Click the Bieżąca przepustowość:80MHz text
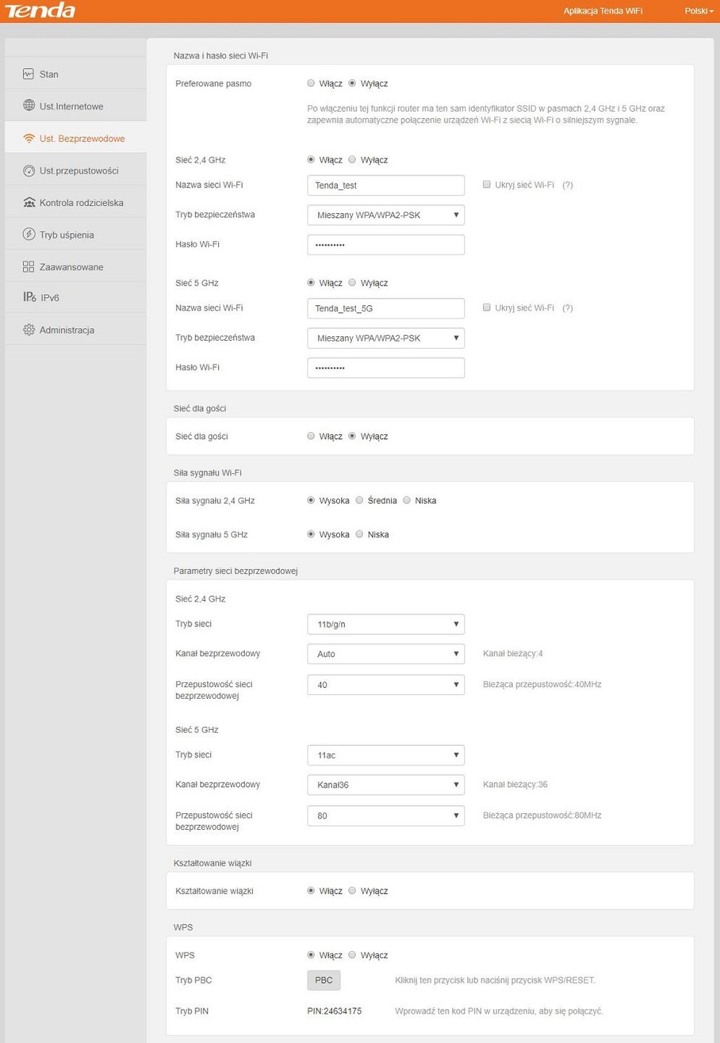Screen dimensions: 720x1043 (x=543, y=815)
